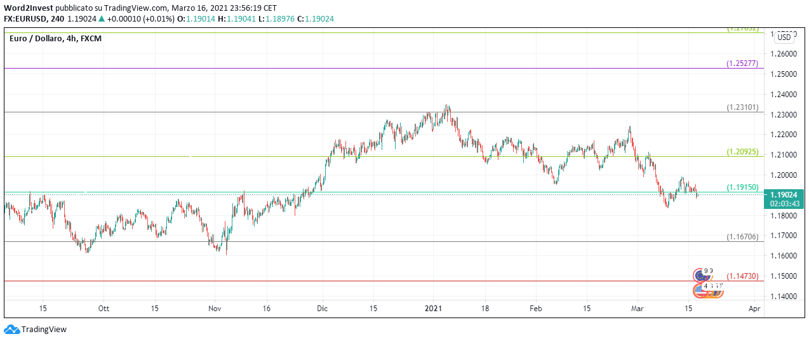809x341 pixels.
Task: Select the (1.16706) gray level label
Action: (742, 237)
